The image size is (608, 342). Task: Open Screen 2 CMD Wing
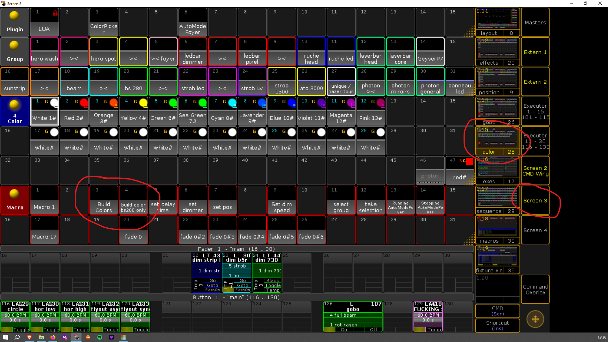535,171
